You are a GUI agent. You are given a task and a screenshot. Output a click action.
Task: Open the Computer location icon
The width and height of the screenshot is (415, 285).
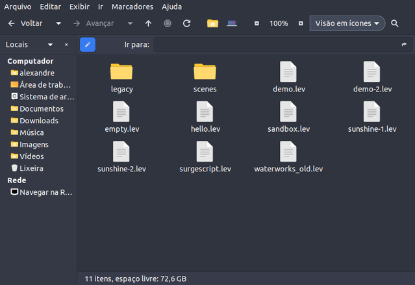pyautogui.click(x=232, y=23)
